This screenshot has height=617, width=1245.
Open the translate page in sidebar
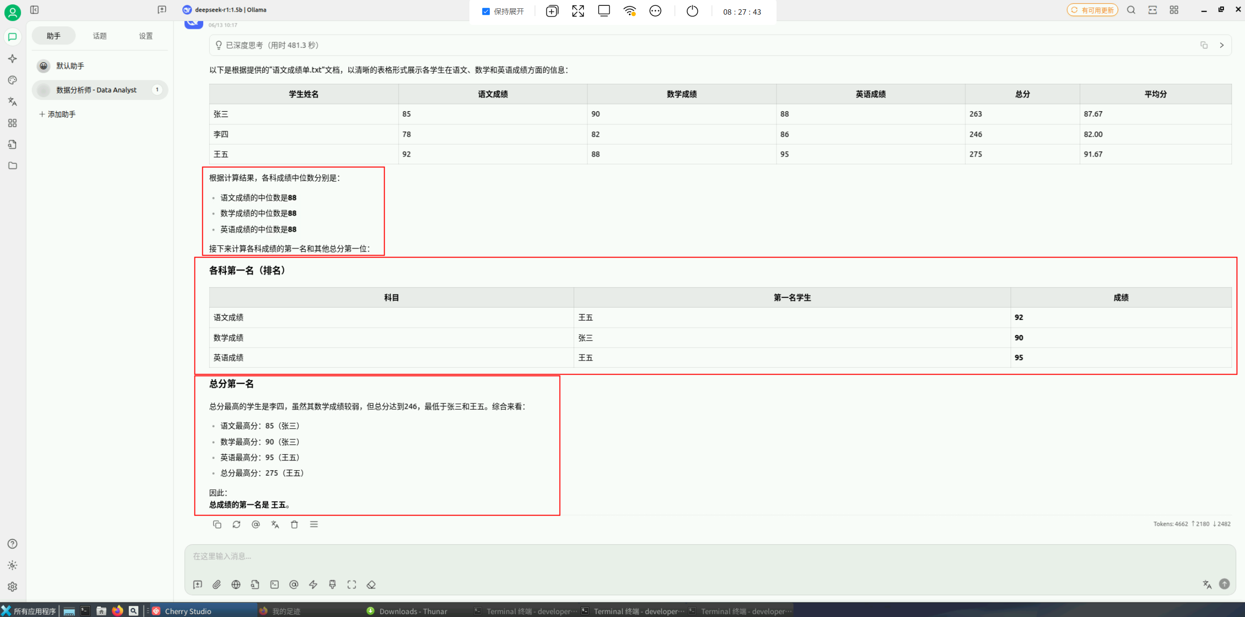point(13,101)
